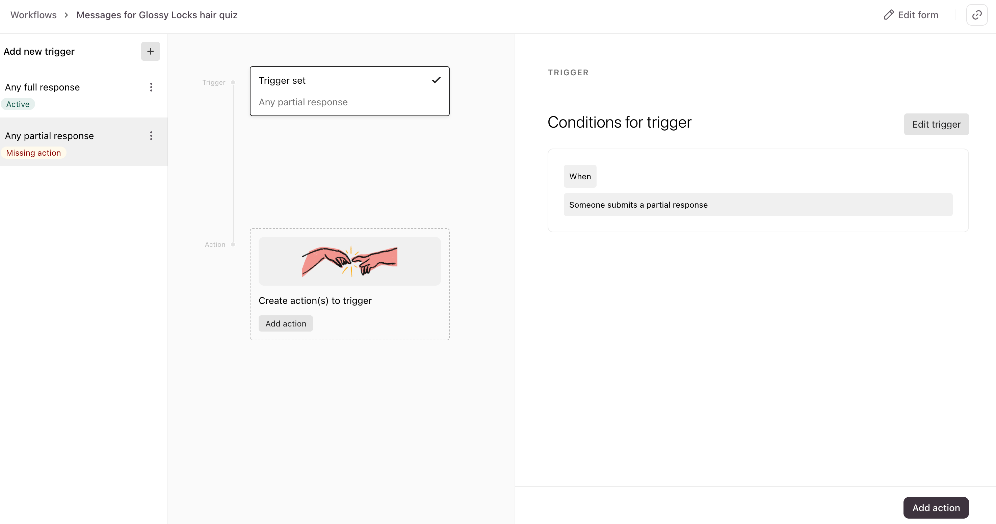
Task: Click the touching hands illustration
Action: pyautogui.click(x=349, y=261)
